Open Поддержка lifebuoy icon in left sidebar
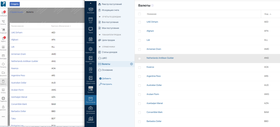 click(x=3, y=98)
